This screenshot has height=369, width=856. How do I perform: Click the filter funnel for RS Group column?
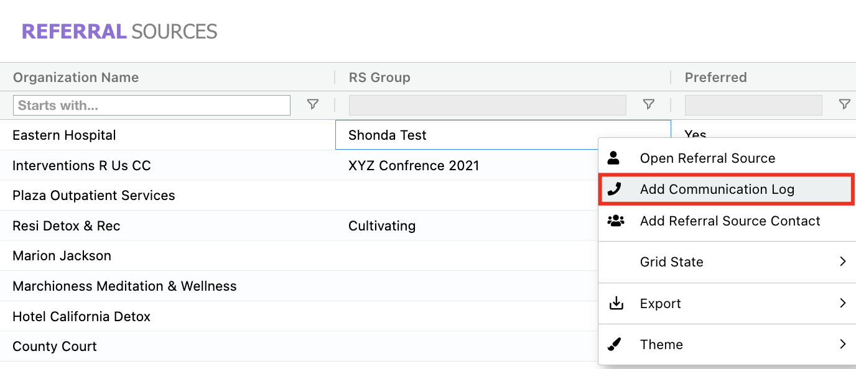coord(648,104)
